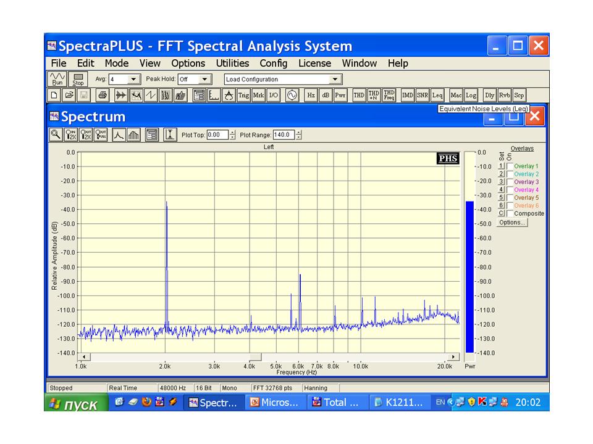Open the Utilities menu
Viewport: 593px width, 444px height.
click(233, 64)
